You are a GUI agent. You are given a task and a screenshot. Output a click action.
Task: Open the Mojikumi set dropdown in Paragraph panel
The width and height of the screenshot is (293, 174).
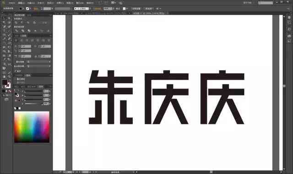tap(38, 66)
